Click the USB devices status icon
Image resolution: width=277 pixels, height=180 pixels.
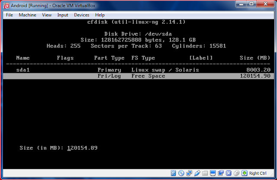(197, 173)
